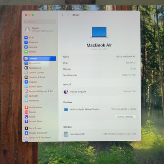Click the Display Settings button
This screenshot has height=164, width=164.
pos(125,117)
